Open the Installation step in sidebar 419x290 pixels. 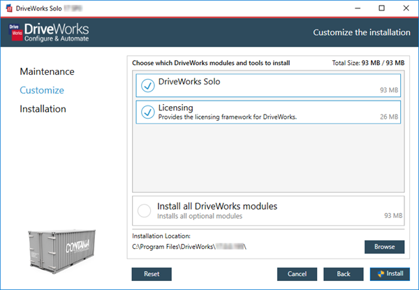(43, 109)
